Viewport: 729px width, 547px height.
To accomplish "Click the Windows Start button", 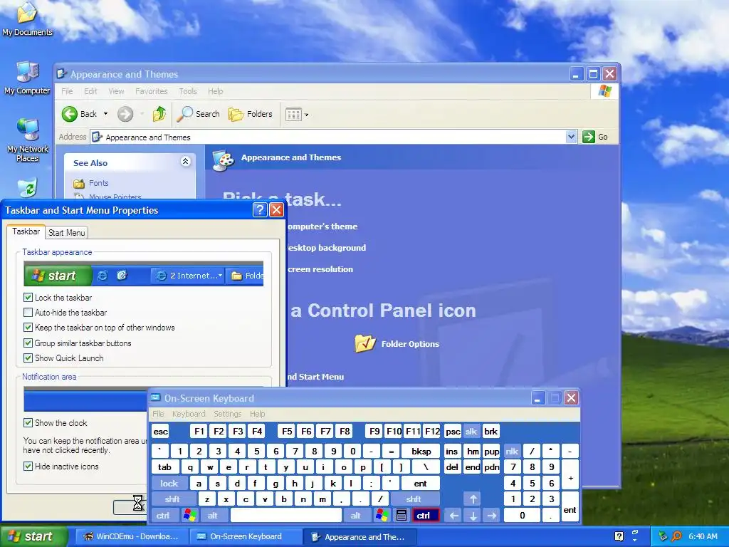I will (33, 536).
